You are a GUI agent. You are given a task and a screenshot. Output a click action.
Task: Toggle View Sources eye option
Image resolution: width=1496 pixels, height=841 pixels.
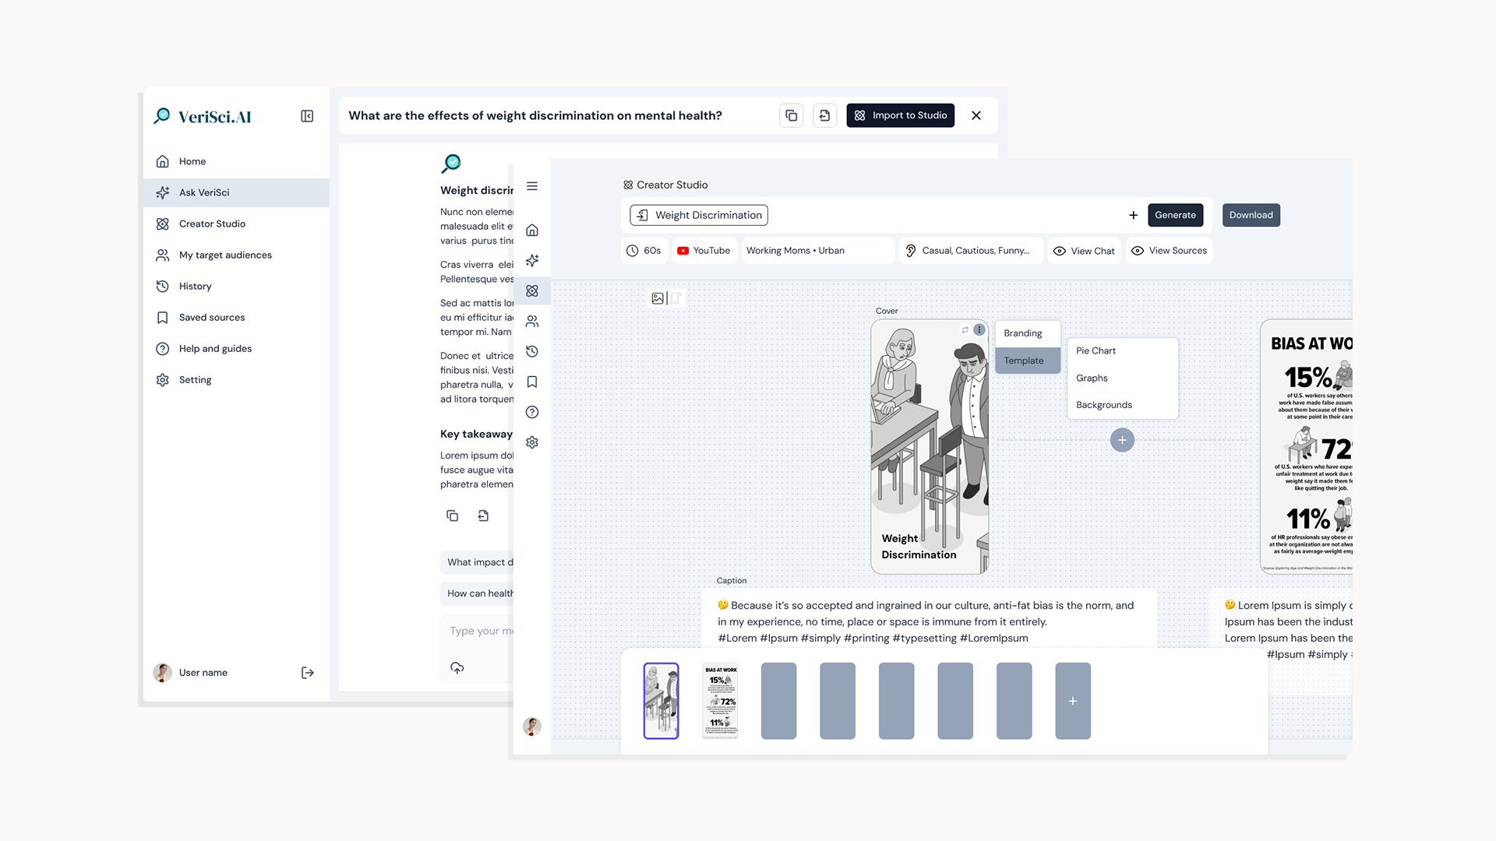[x=1169, y=251]
